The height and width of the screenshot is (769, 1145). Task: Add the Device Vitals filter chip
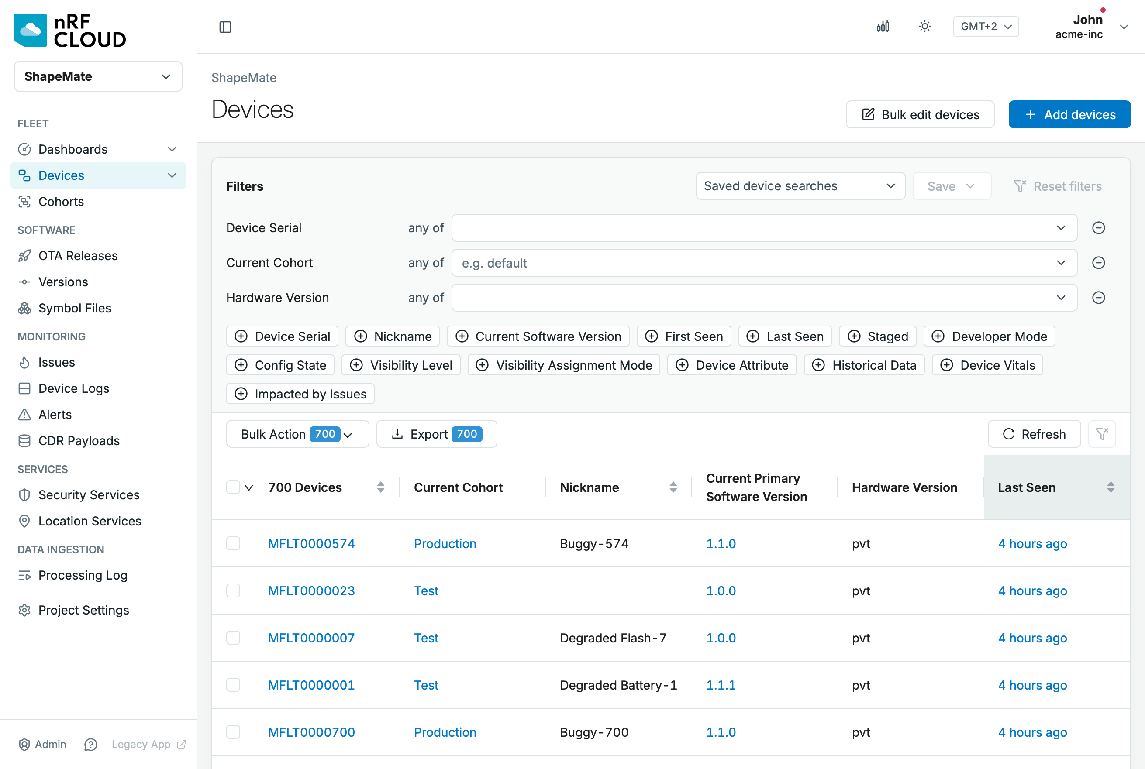[987, 365]
